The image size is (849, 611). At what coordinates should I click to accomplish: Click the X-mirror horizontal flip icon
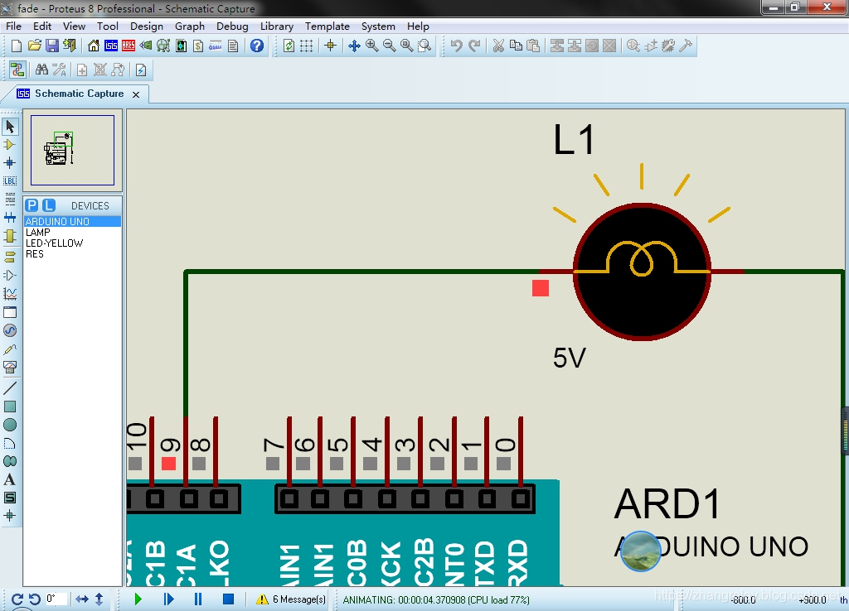pyautogui.click(x=82, y=599)
